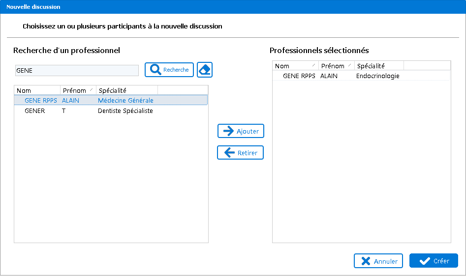466x276 pixels.
Task: Select GENE RPPS ALAIN in search results
Action: [x=41, y=100]
